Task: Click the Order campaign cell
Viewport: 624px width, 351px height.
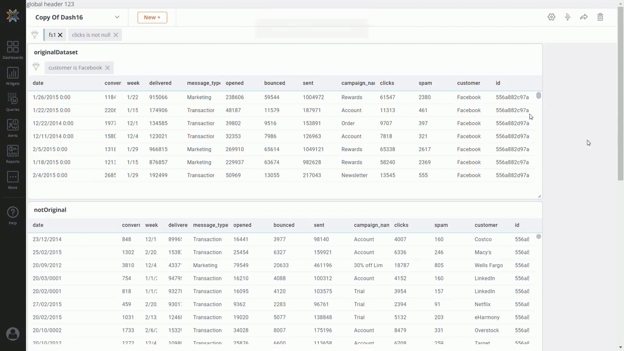Action: (x=348, y=123)
